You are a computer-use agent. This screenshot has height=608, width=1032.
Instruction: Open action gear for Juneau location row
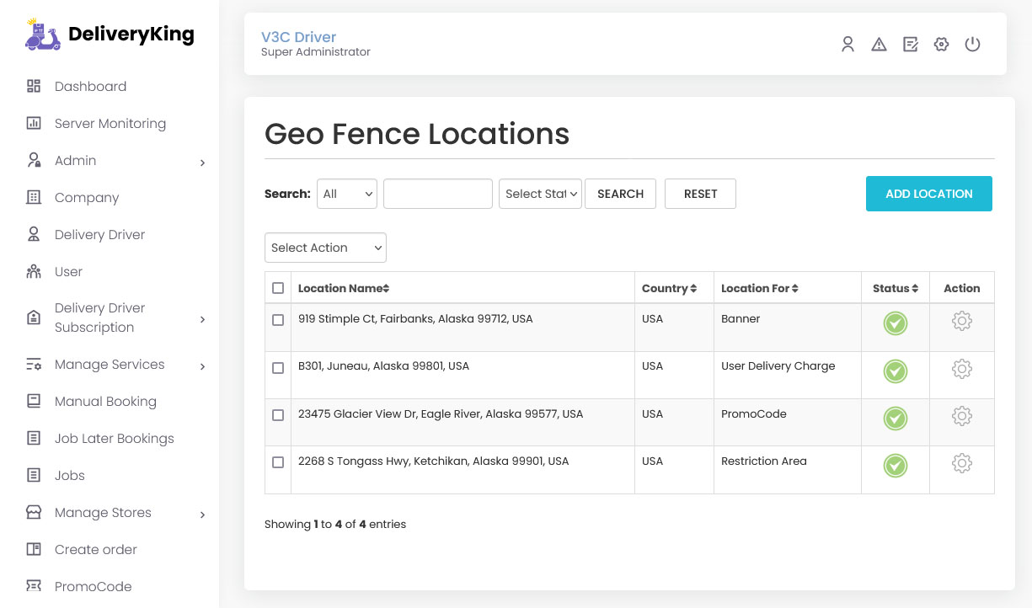(x=961, y=369)
